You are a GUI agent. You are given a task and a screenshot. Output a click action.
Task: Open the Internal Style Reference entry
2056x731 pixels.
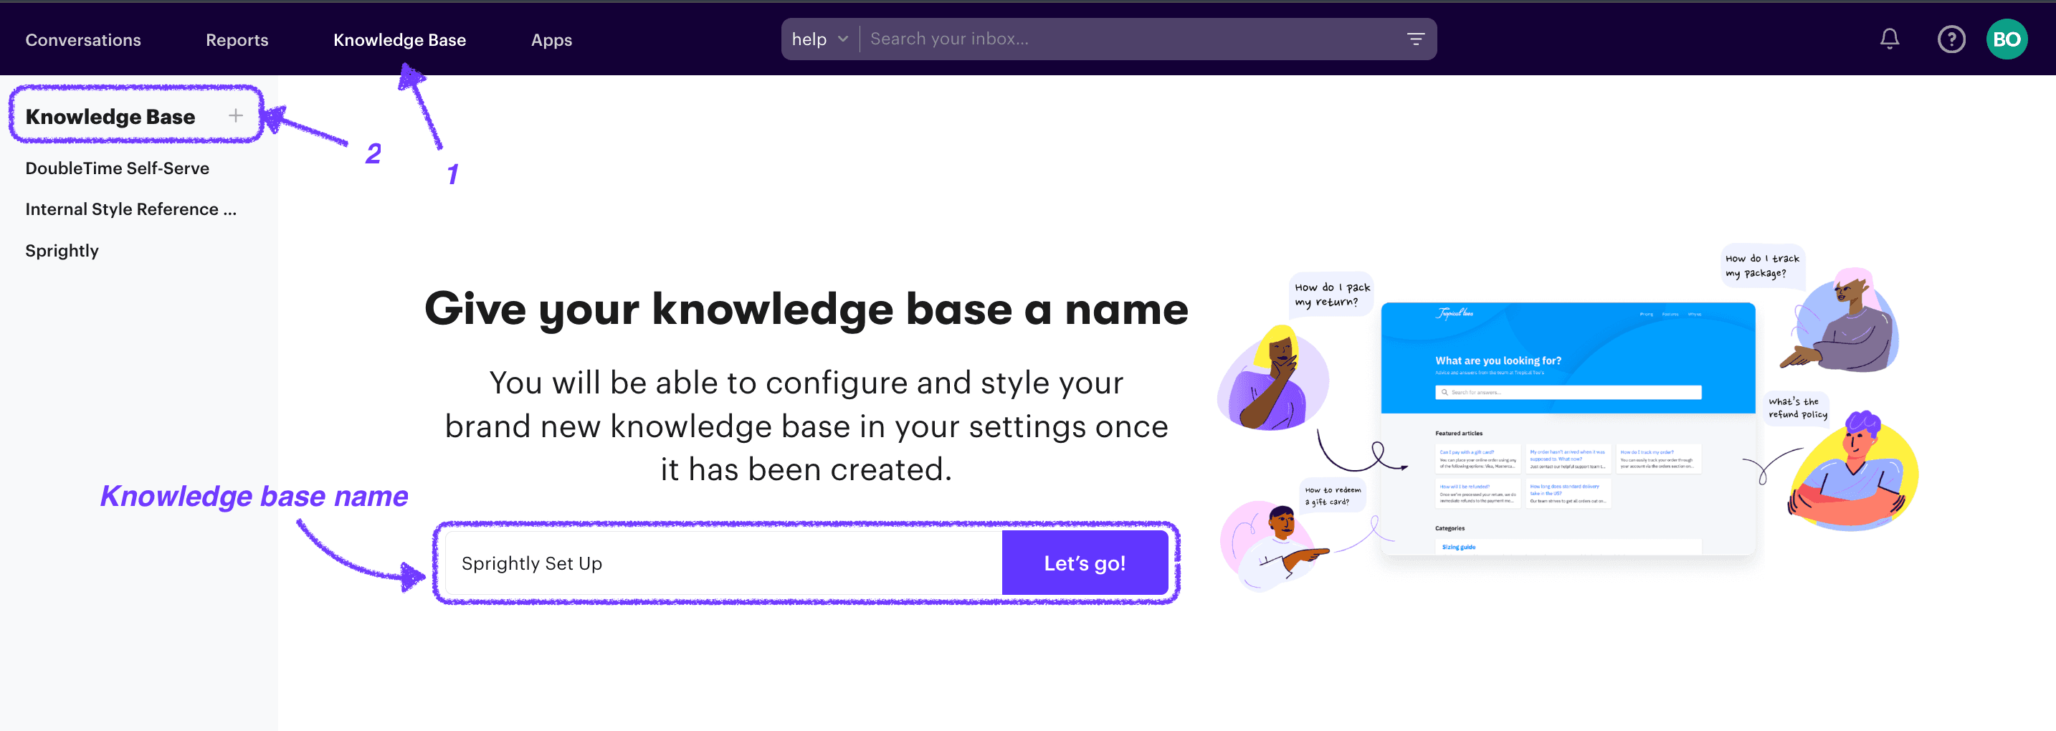pos(130,209)
